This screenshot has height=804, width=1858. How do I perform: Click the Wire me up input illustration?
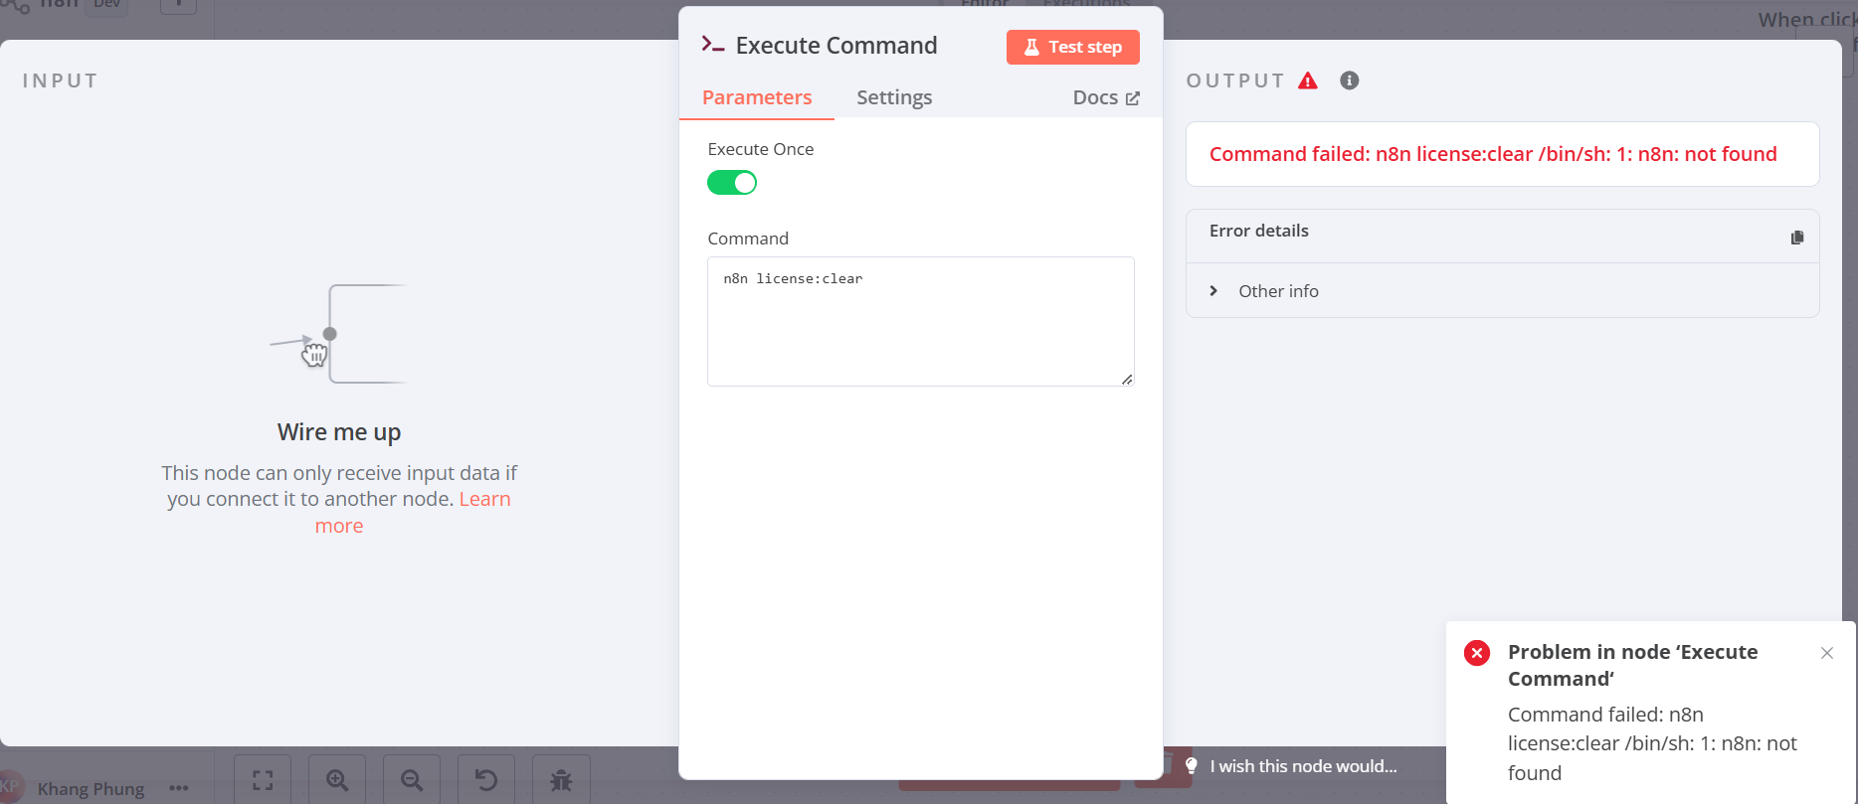338,334
